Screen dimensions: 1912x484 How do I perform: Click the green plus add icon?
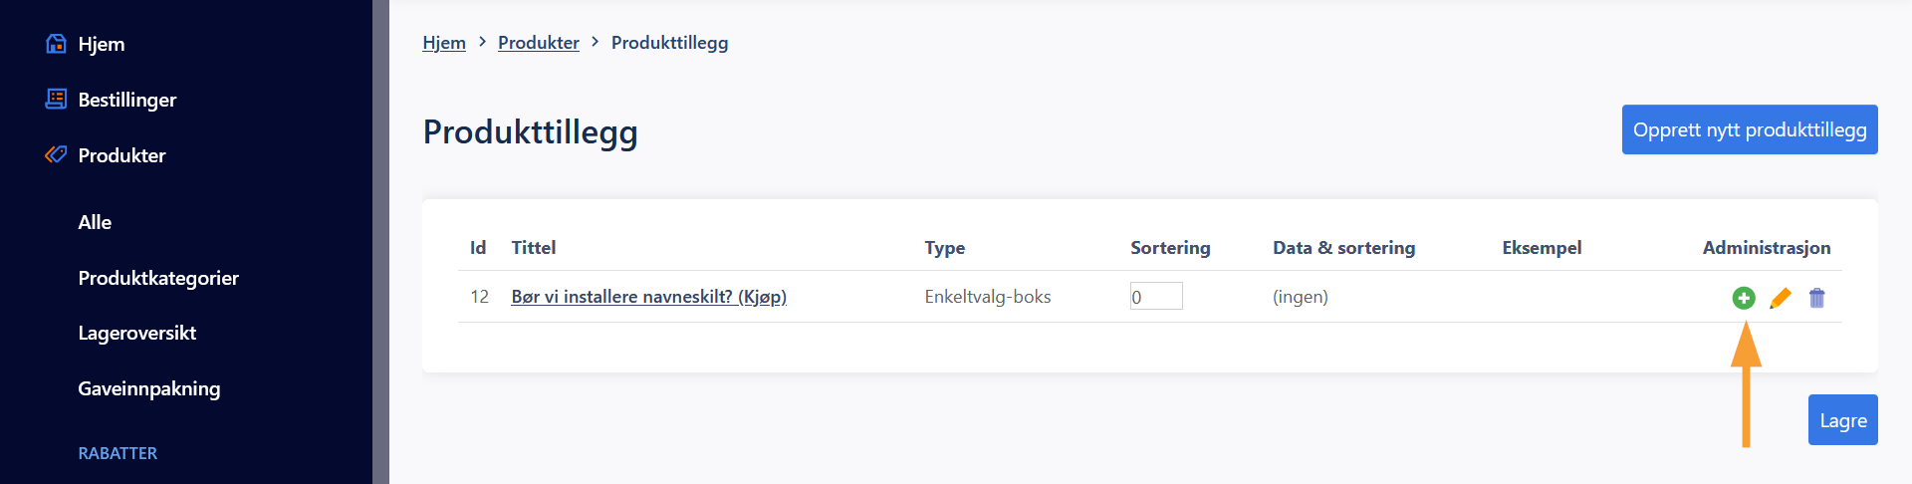tap(1744, 298)
